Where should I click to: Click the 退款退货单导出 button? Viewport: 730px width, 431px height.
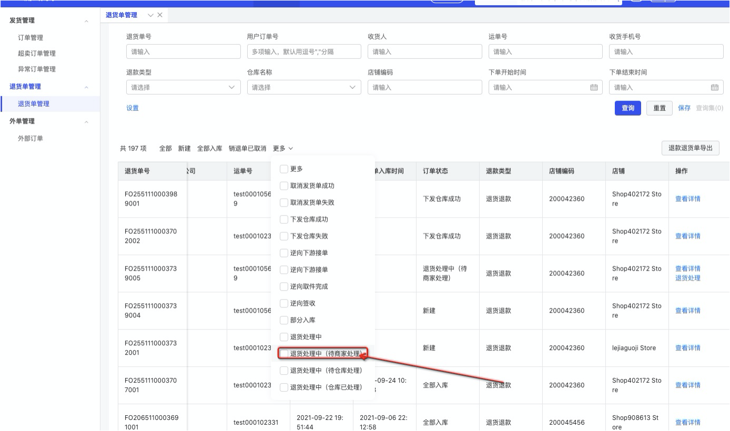(x=691, y=148)
